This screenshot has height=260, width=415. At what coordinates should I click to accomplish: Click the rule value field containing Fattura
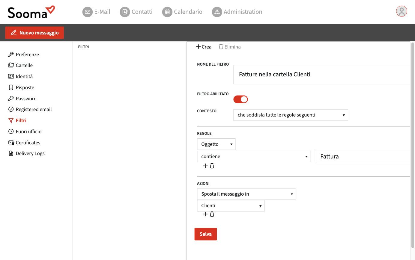point(363,156)
